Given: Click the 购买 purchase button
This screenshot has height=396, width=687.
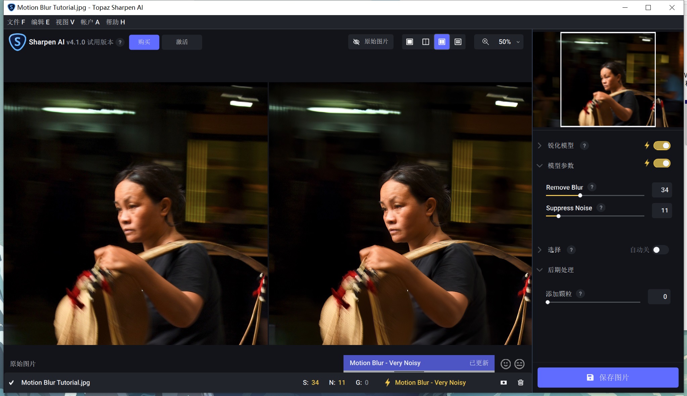Looking at the screenshot, I should coord(144,42).
